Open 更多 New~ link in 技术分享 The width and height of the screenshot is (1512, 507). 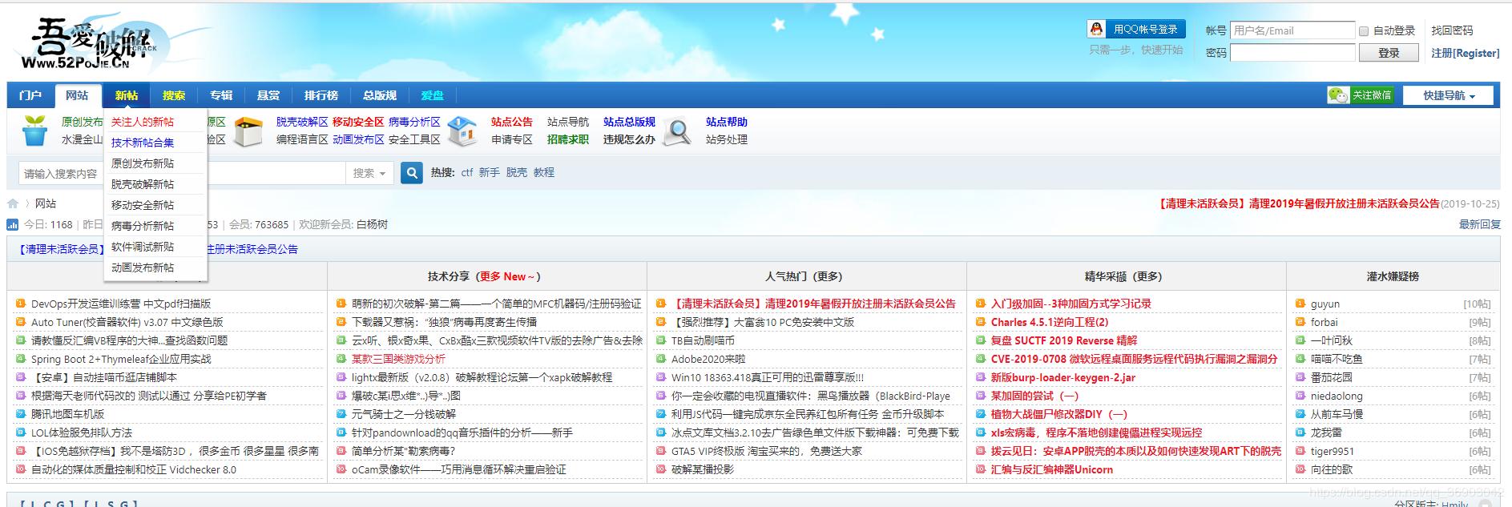click(x=508, y=276)
